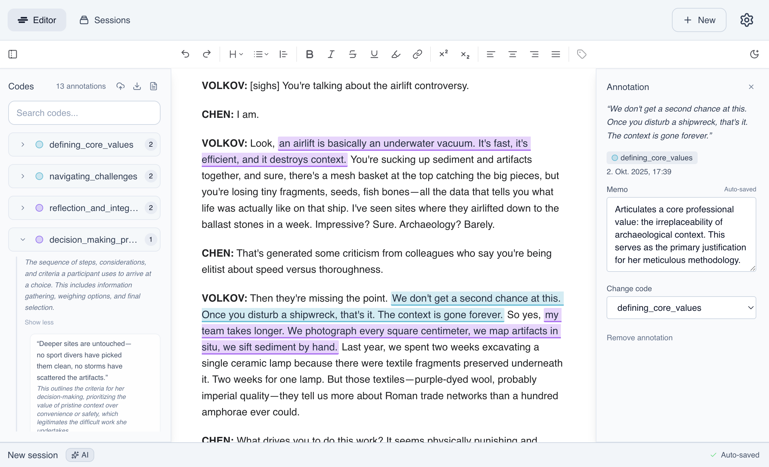Toggle the sidebar panel icon
Viewport: 769px width, 467px height.
[x=13, y=54]
